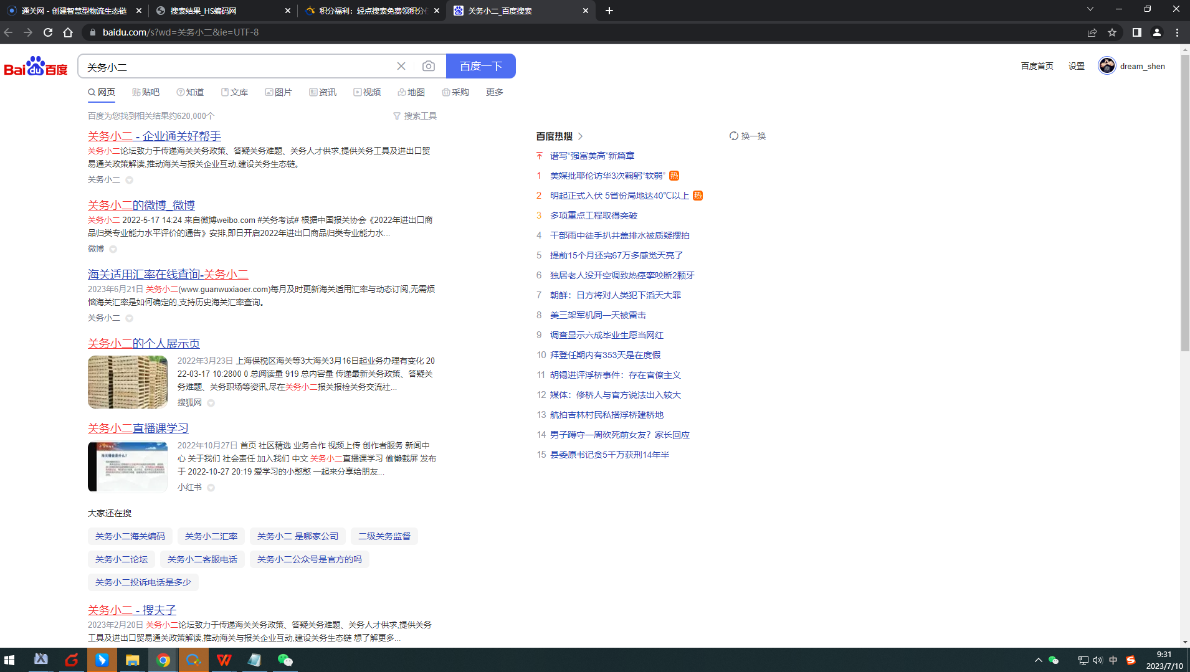Switch to the 知道 tab
This screenshot has height=672, width=1190.
[190, 92]
